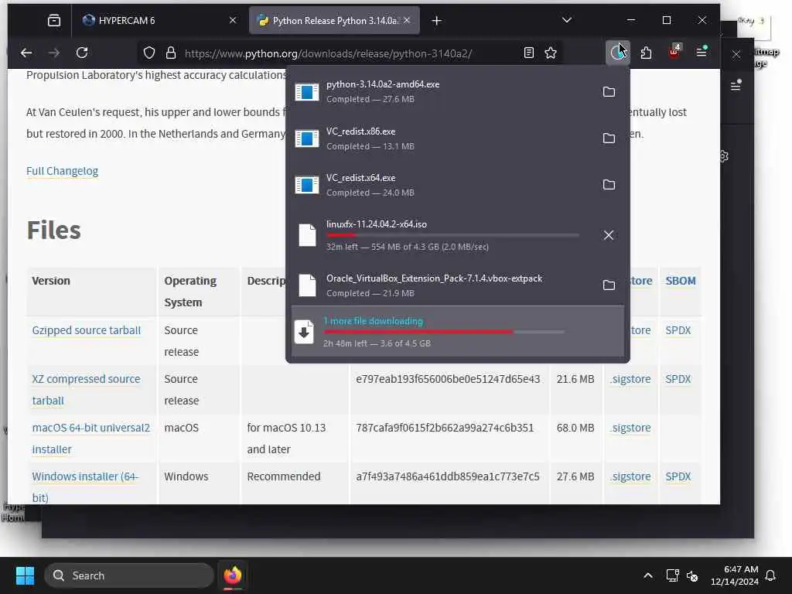The width and height of the screenshot is (792, 594).
Task: Click overall downloads progress bar
Action: 444,332
